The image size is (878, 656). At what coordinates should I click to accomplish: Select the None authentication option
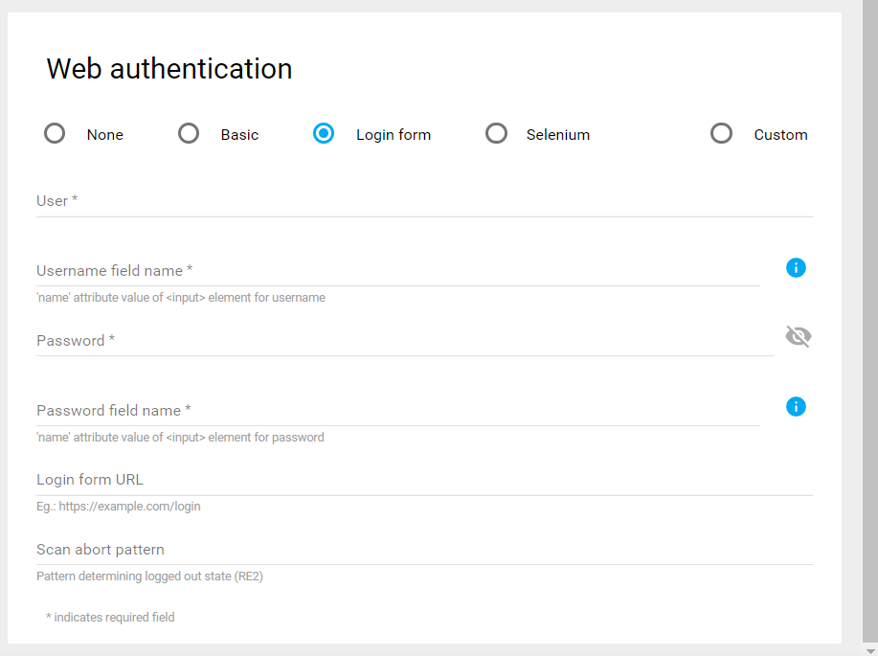point(55,134)
